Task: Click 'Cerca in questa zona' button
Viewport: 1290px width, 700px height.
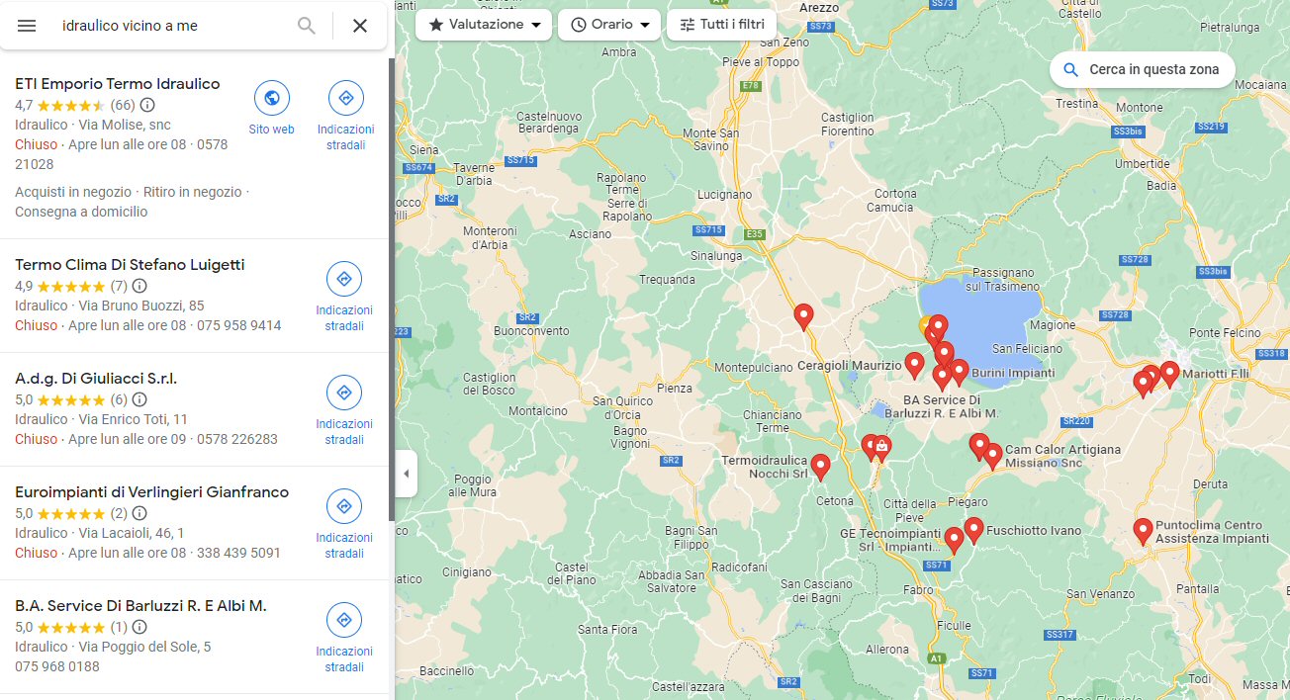Action: pyautogui.click(x=1142, y=70)
